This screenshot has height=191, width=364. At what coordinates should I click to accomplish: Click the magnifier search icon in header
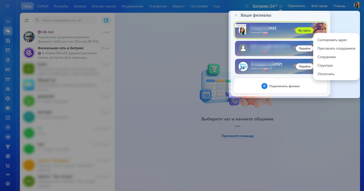click(x=247, y=6)
